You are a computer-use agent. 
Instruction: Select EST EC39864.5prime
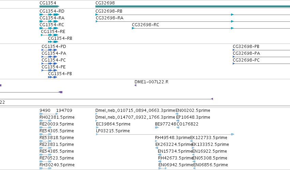coord(113,124)
